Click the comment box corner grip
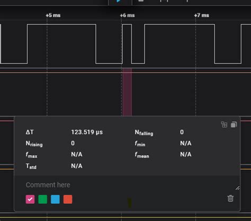Image resolution: width=251 pixels, height=221 pixels. point(237,188)
